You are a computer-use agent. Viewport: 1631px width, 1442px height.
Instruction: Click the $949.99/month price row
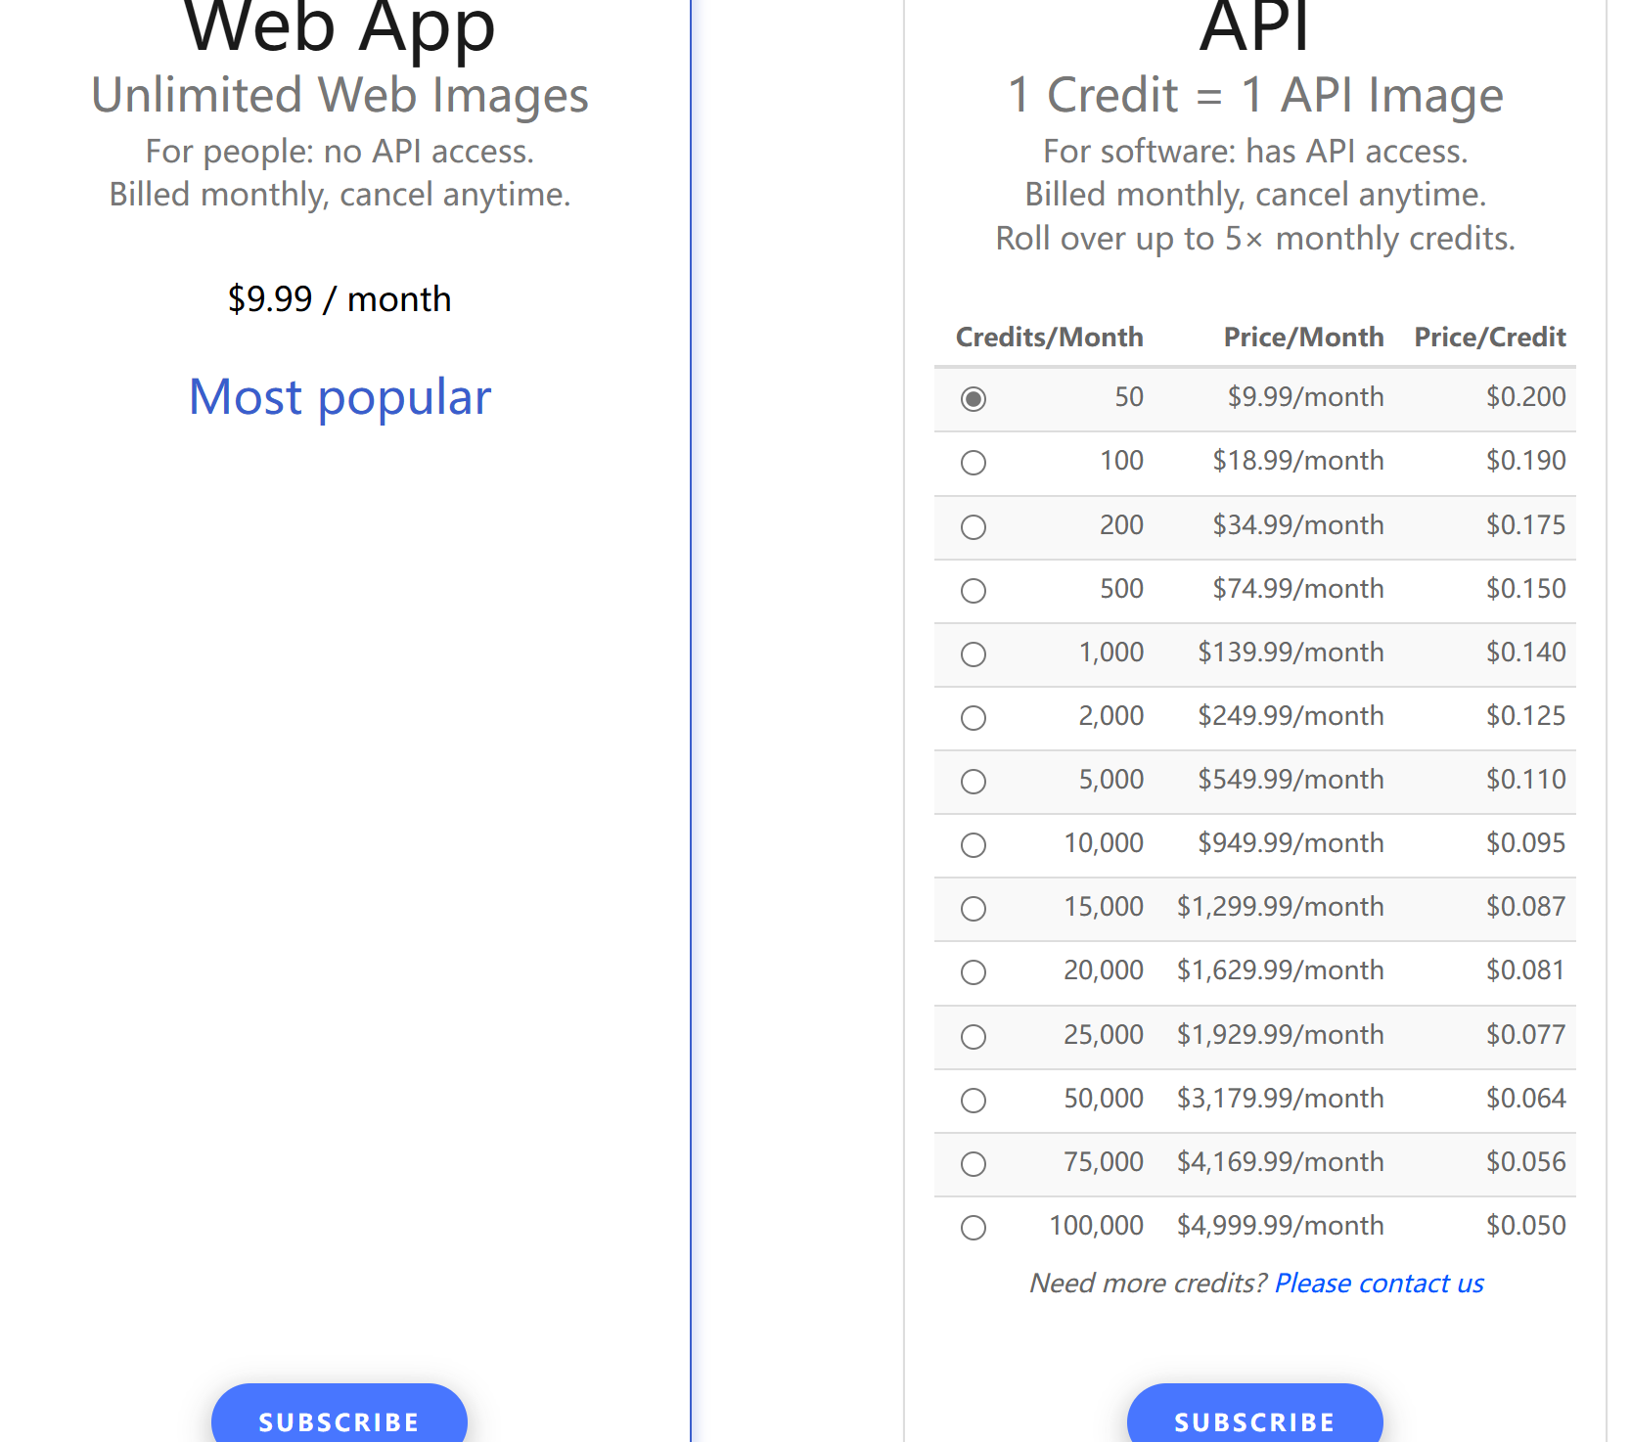pos(1291,843)
